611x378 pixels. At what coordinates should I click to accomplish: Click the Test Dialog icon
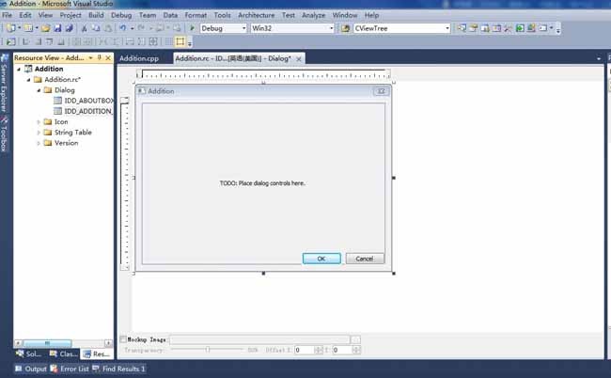pyautogui.click(x=10, y=41)
